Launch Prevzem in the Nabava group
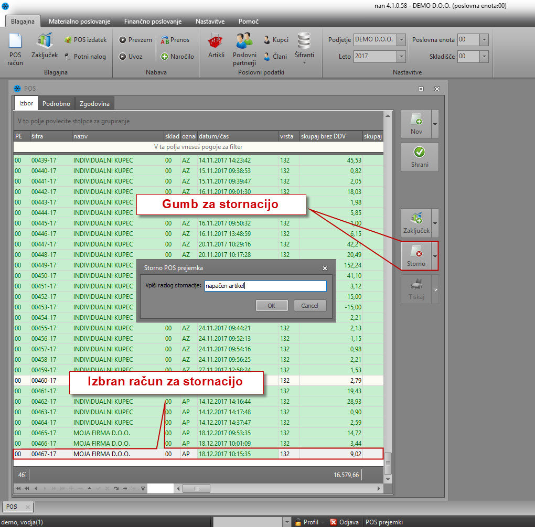 (x=135, y=40)
